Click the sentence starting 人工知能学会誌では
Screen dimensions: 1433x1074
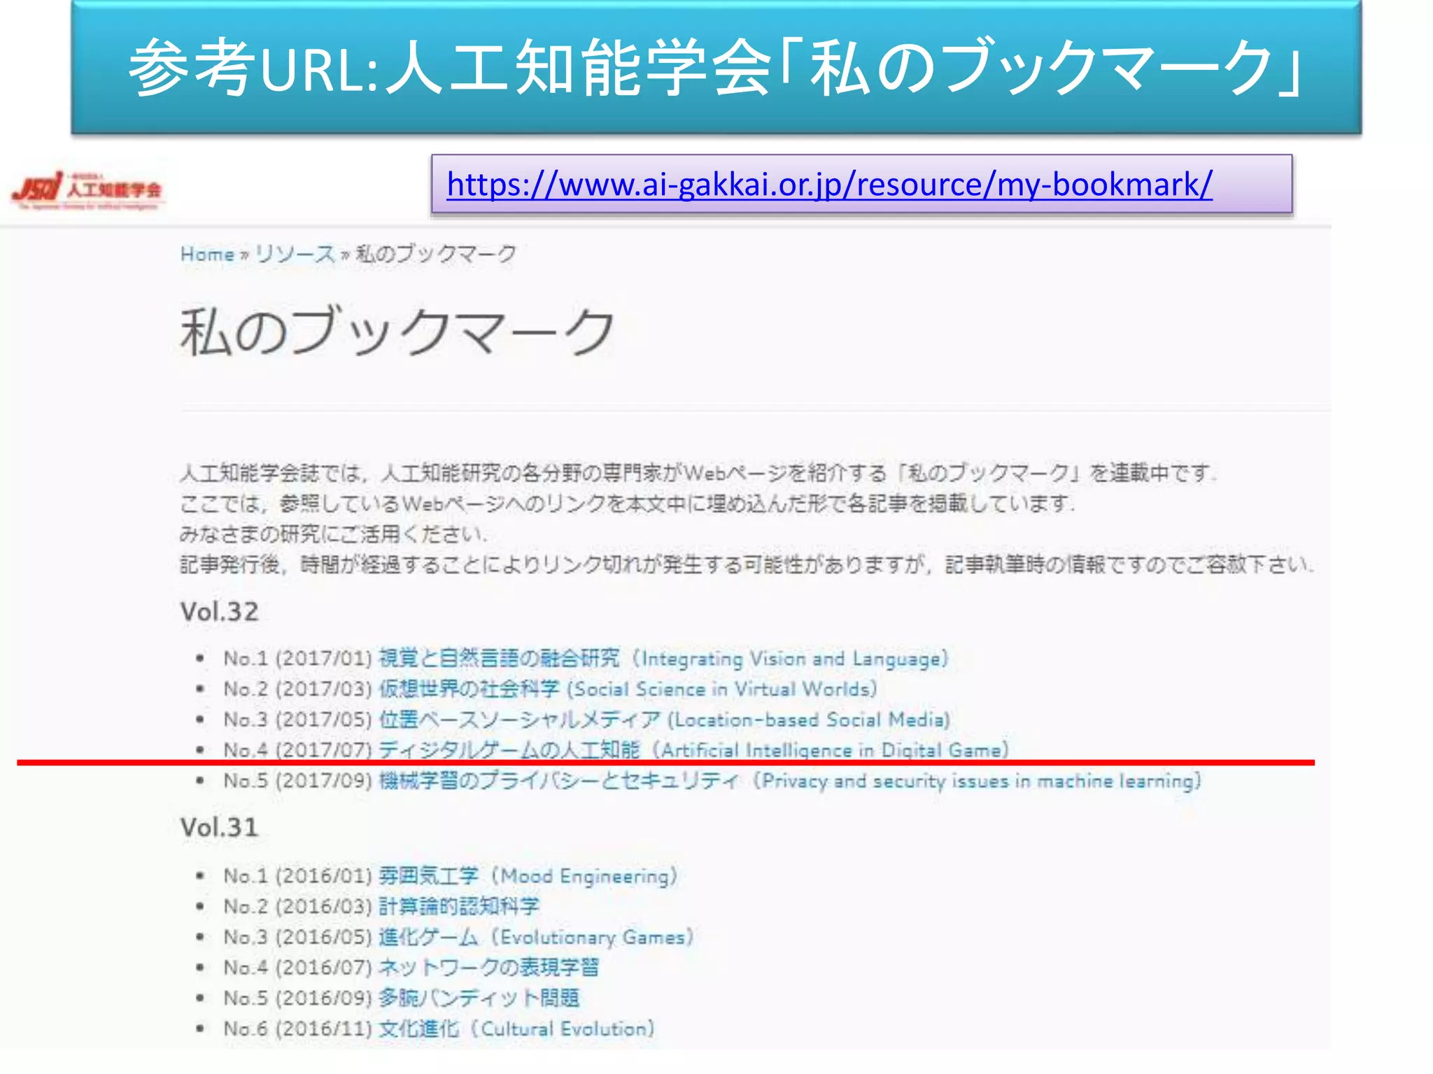698,473
